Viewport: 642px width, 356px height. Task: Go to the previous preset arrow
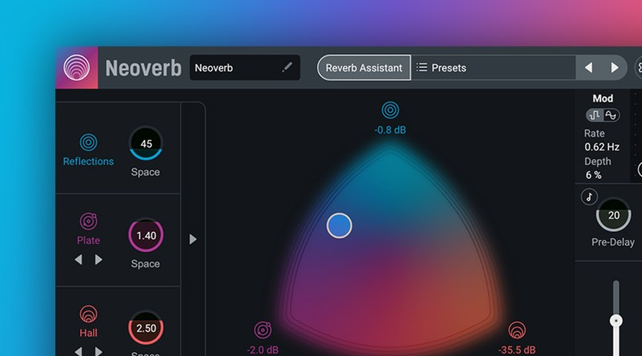click(589, 68)
